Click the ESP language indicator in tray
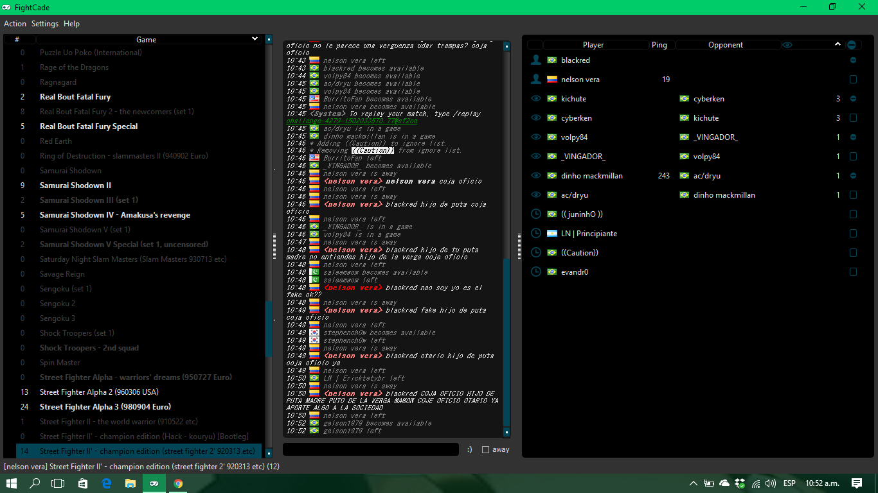 point(789,483)
